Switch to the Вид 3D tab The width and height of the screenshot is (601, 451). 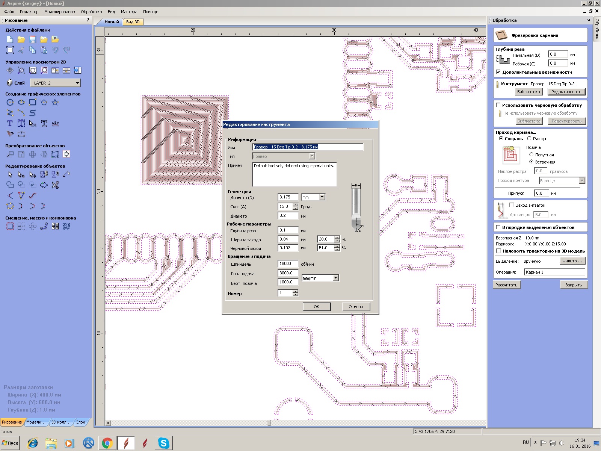(x=133, y=22)
